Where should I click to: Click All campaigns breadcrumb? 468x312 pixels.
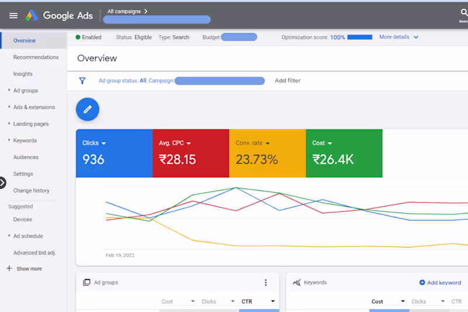click(124, 11)
